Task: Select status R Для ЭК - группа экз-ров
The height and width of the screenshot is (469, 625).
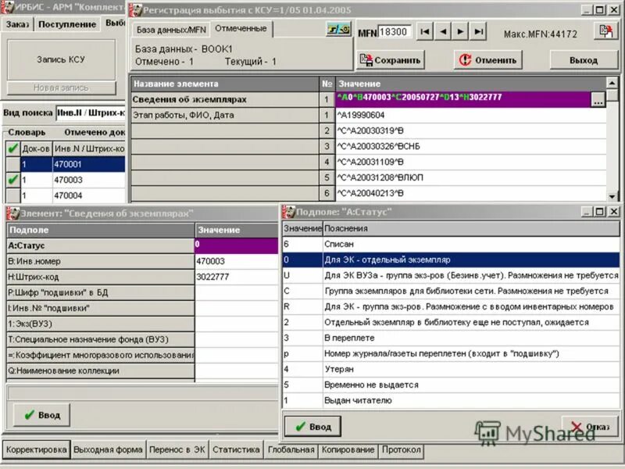Action: (451, 306)
